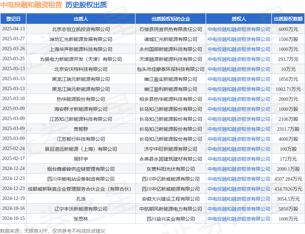Select 四川中能电站设备制造有限公司 cell
Viewport: 305px width, 234px height.
click(x=81, y=179)
